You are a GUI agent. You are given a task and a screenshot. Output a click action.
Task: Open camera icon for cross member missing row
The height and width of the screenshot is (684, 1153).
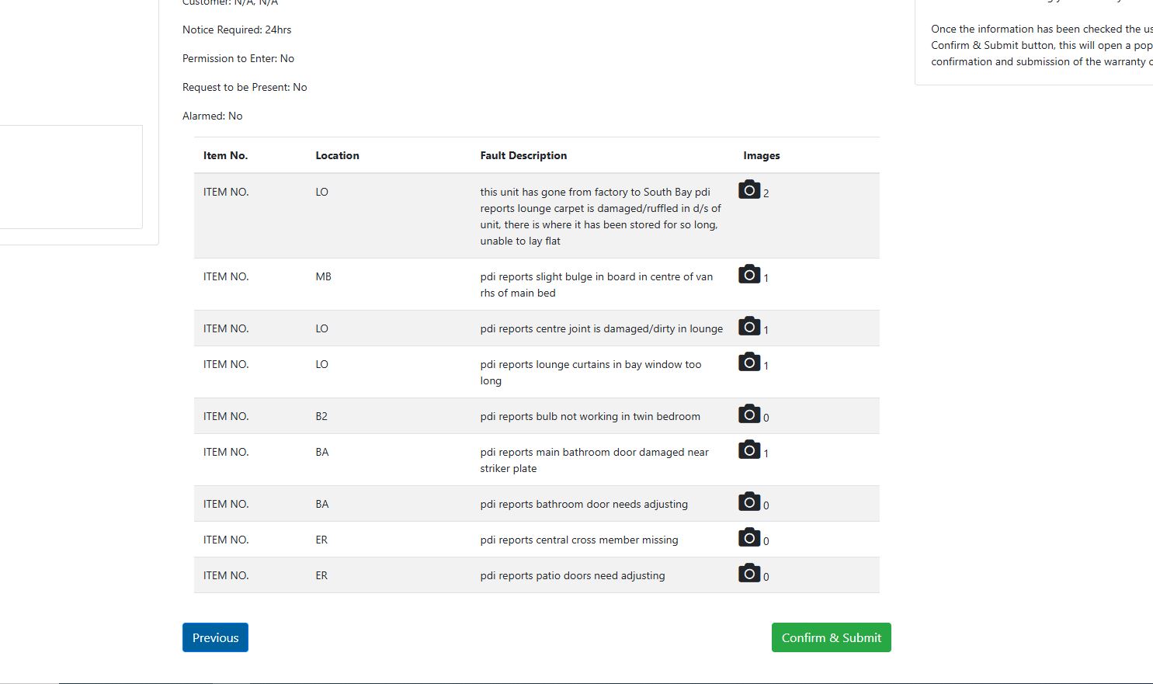748,538
